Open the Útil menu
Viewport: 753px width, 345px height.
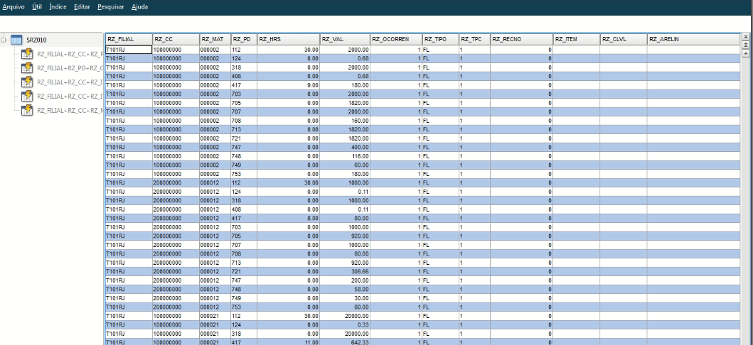(x=37, y=6)
